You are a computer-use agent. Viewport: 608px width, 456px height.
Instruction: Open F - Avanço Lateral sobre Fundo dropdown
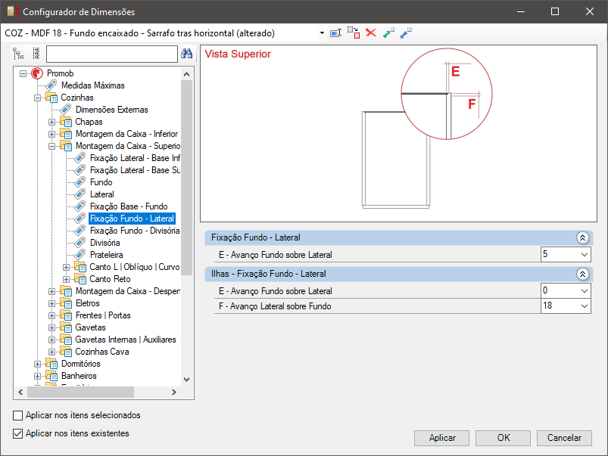[585, 306]
